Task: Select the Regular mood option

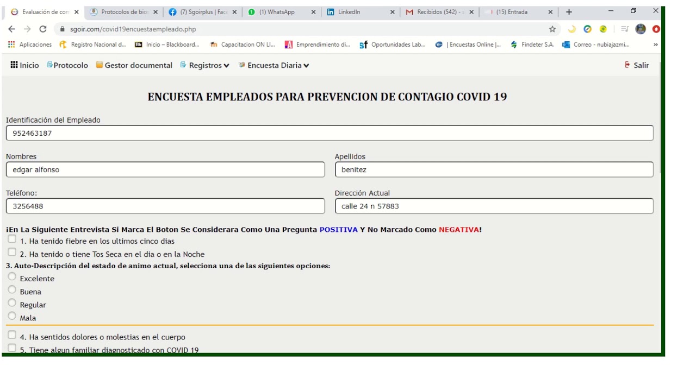Action: [12, 302]
